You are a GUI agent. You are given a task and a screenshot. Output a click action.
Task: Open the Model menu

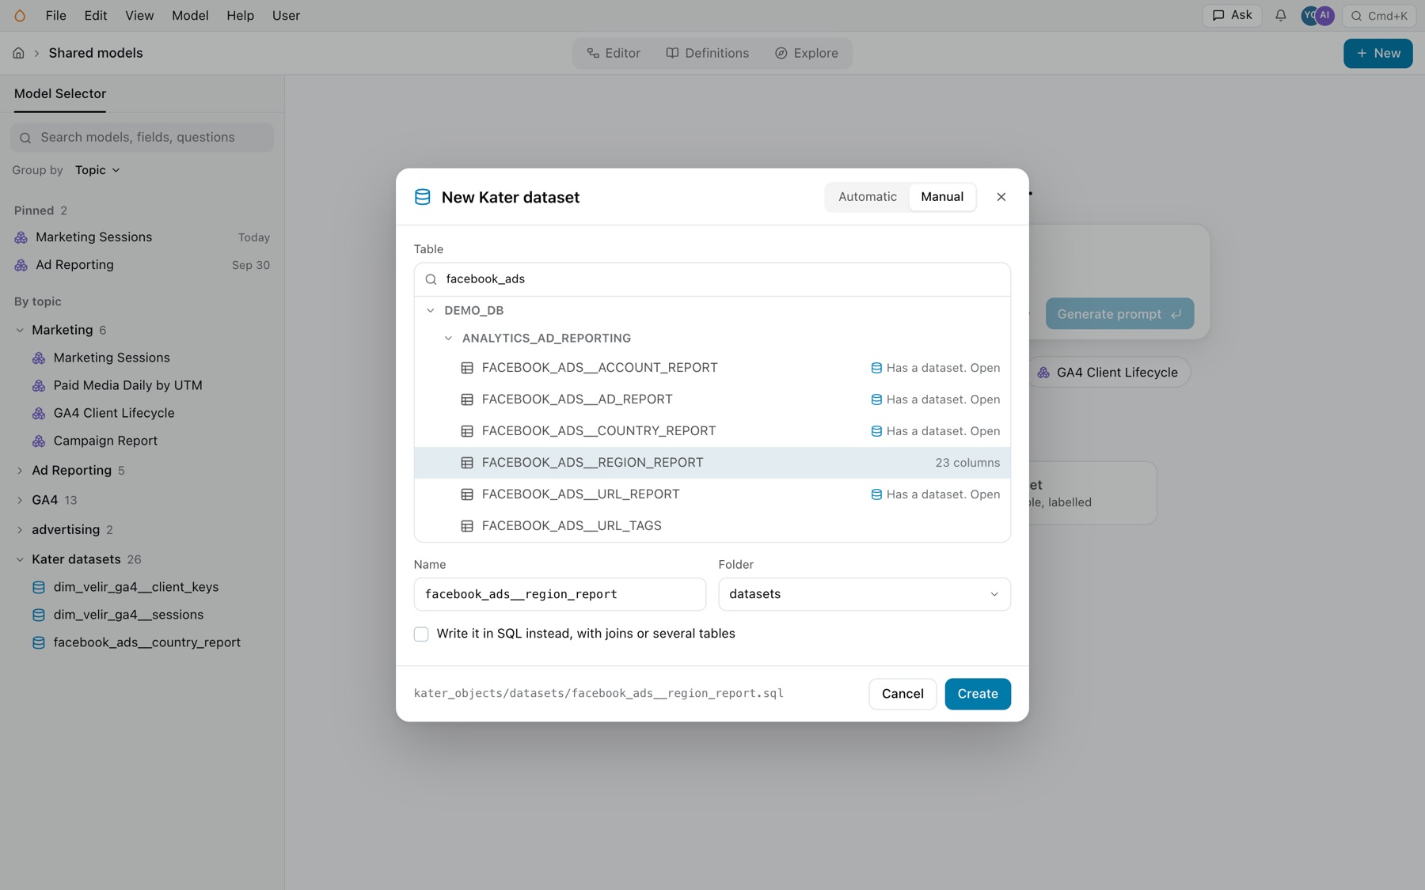tap(190, 15)
